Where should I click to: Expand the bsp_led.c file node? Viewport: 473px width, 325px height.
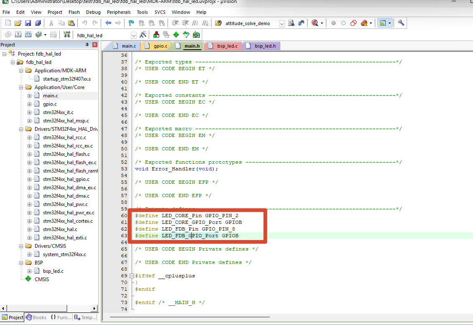[29, 271]
